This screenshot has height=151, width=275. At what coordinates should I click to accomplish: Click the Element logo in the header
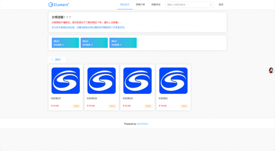point(59,4)
